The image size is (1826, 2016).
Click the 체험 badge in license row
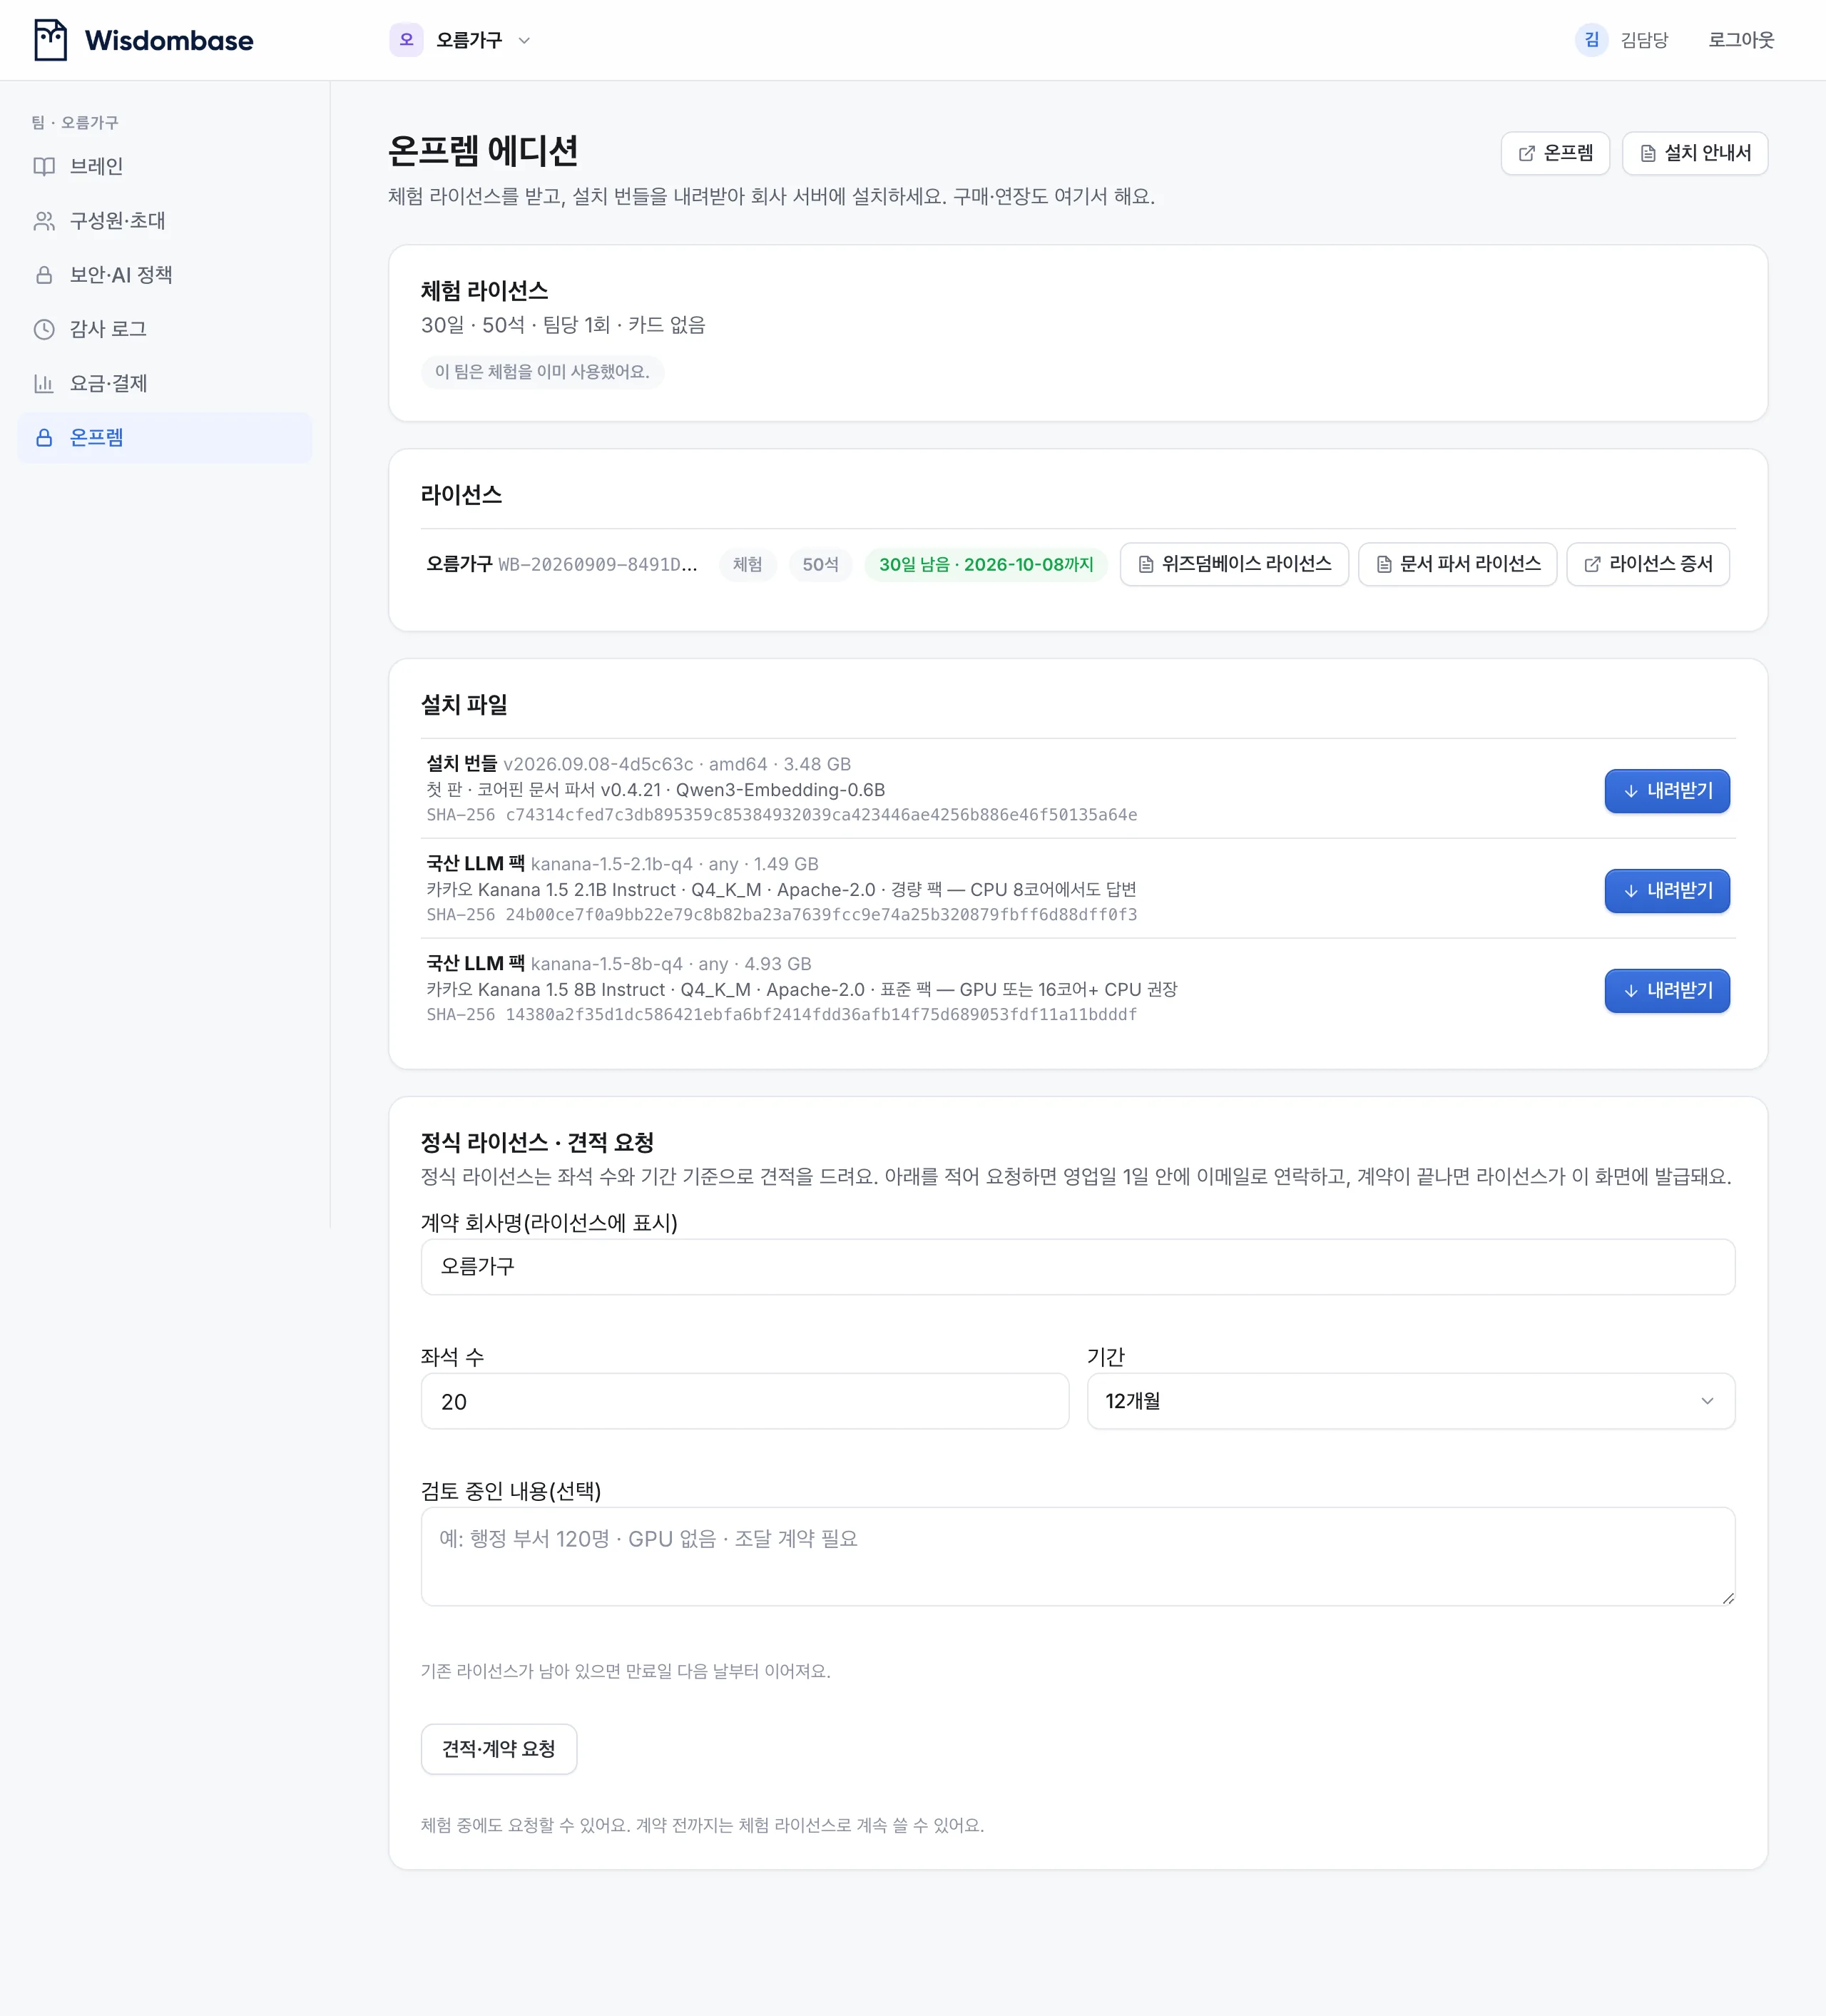[748, 564]
